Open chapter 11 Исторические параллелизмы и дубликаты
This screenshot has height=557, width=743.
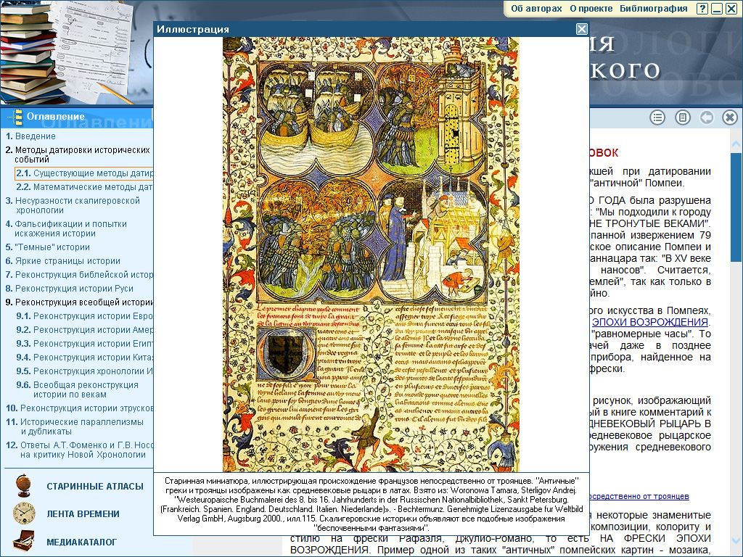(75, 426)
